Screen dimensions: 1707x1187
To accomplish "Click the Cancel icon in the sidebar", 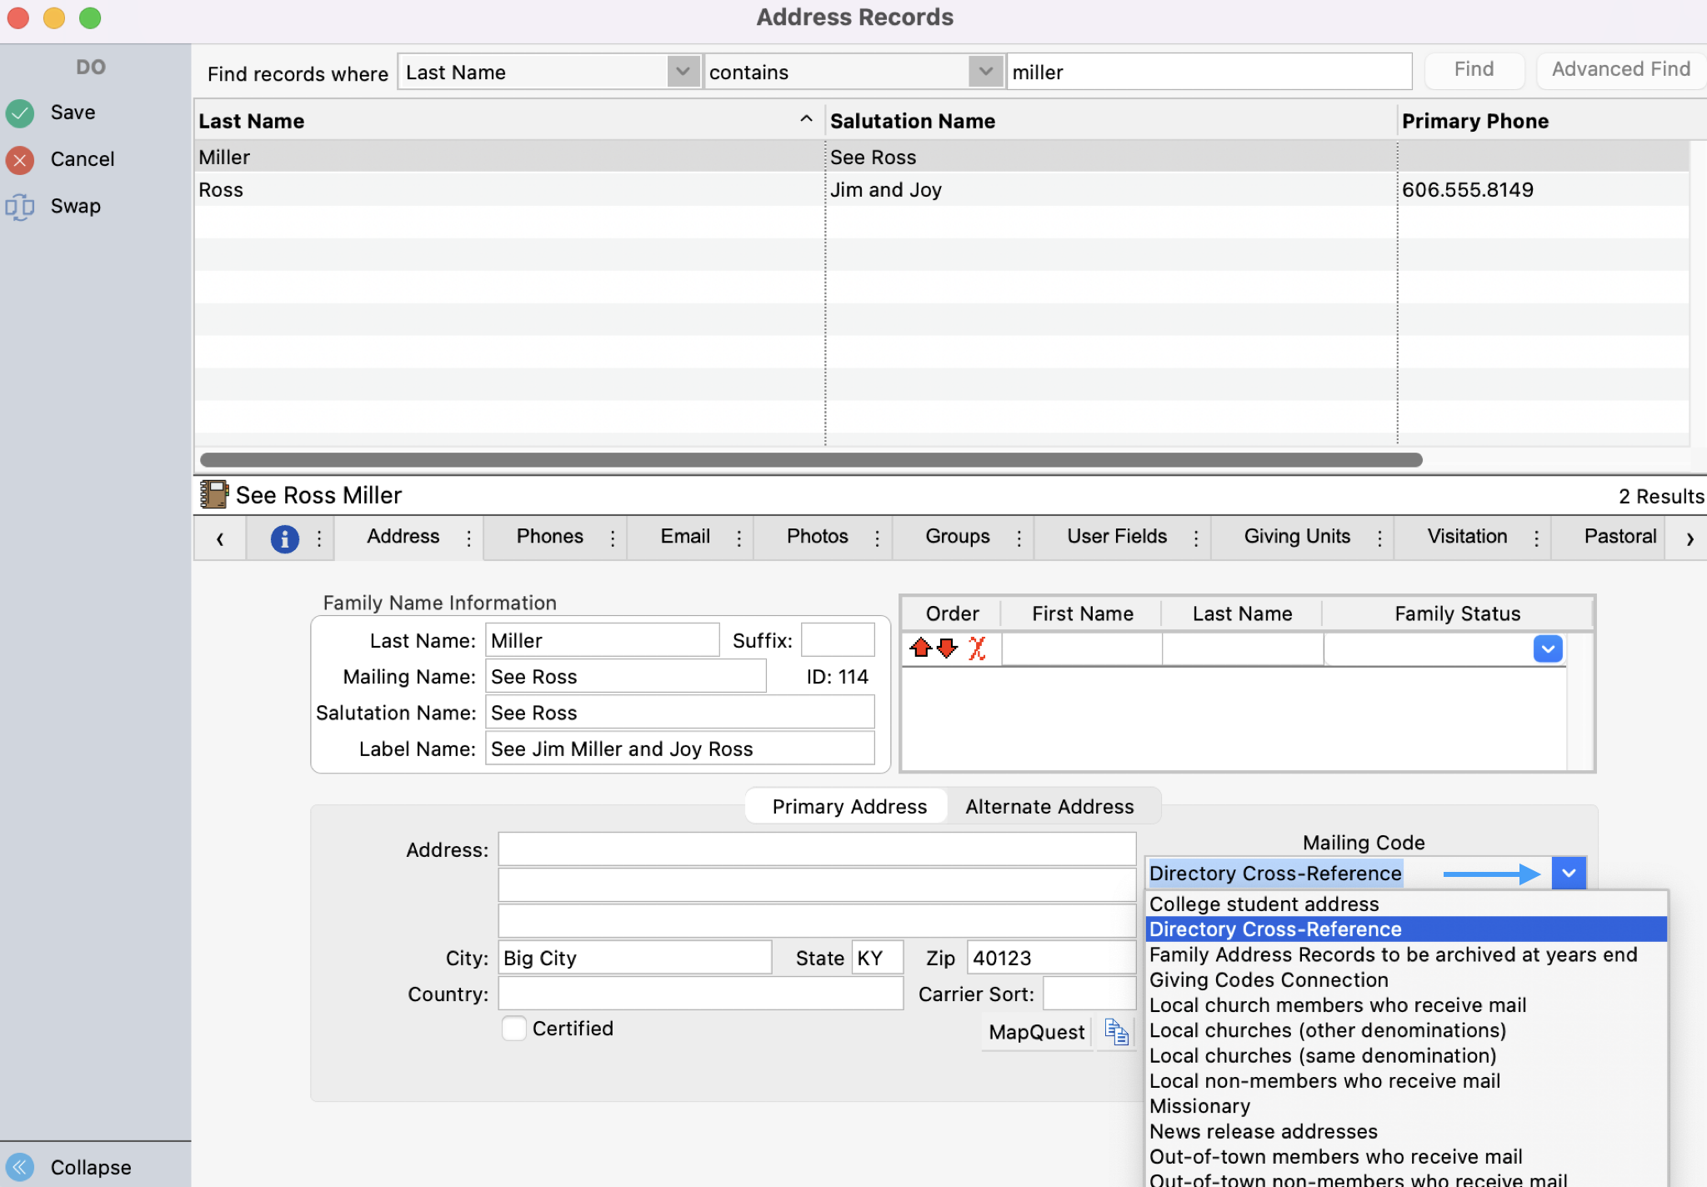I will point(21,159).
